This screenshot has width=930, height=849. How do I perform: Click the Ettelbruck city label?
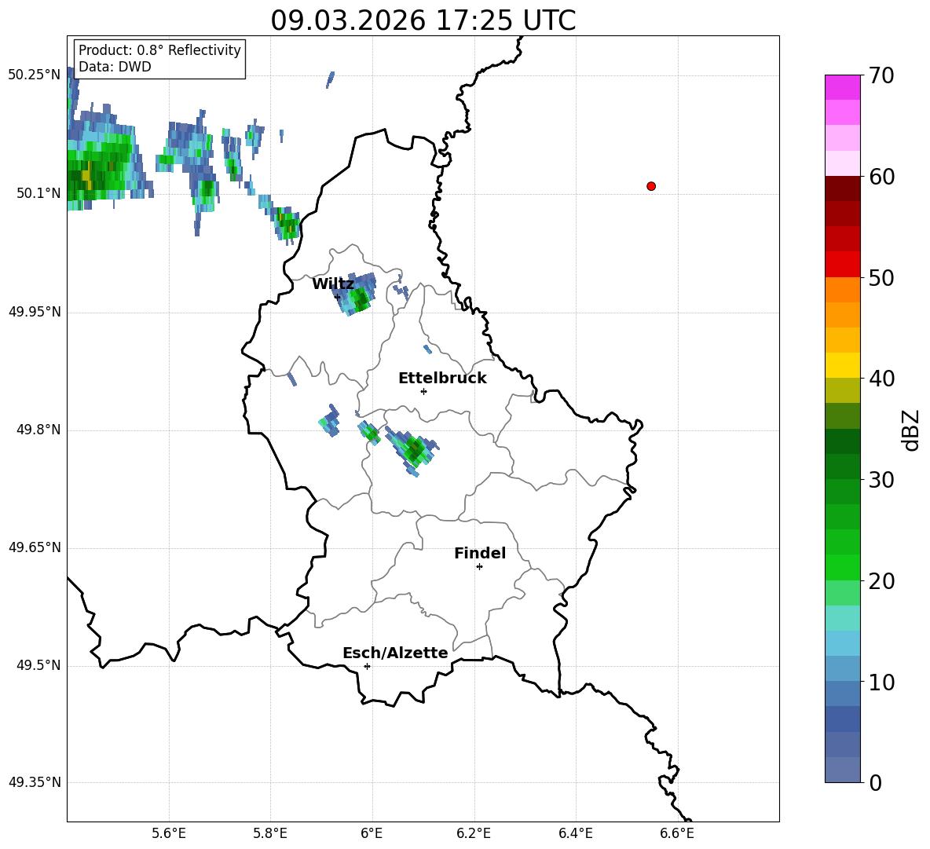[x=442, y=379]
